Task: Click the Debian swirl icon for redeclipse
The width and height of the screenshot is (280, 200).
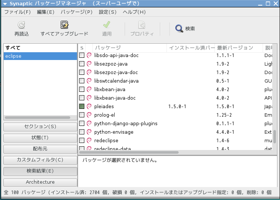Action: coord(89,140)
